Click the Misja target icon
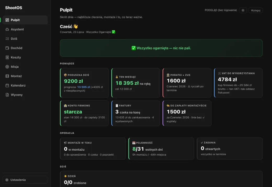 click(x=7, y=67)
